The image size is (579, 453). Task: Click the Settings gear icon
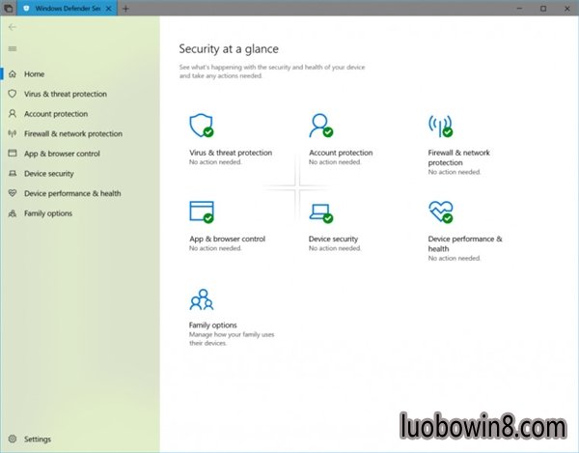click(x=13, y=439)
